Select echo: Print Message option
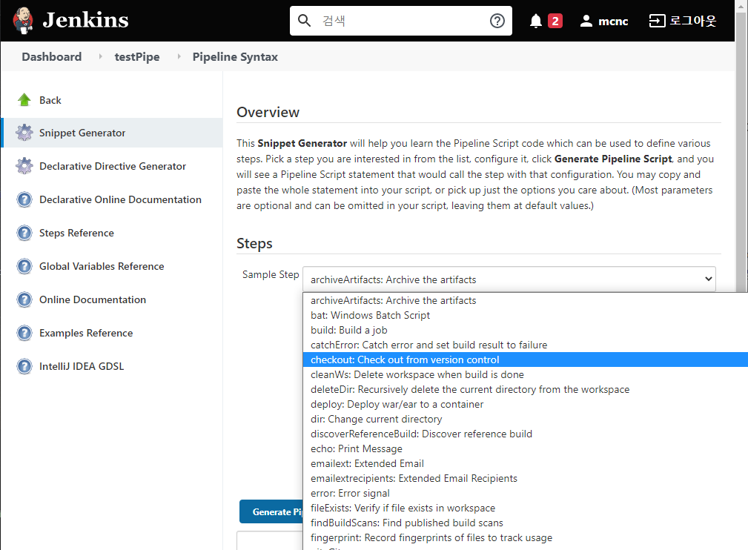Viewport: 748px width, 550px height. pos(525,448)
